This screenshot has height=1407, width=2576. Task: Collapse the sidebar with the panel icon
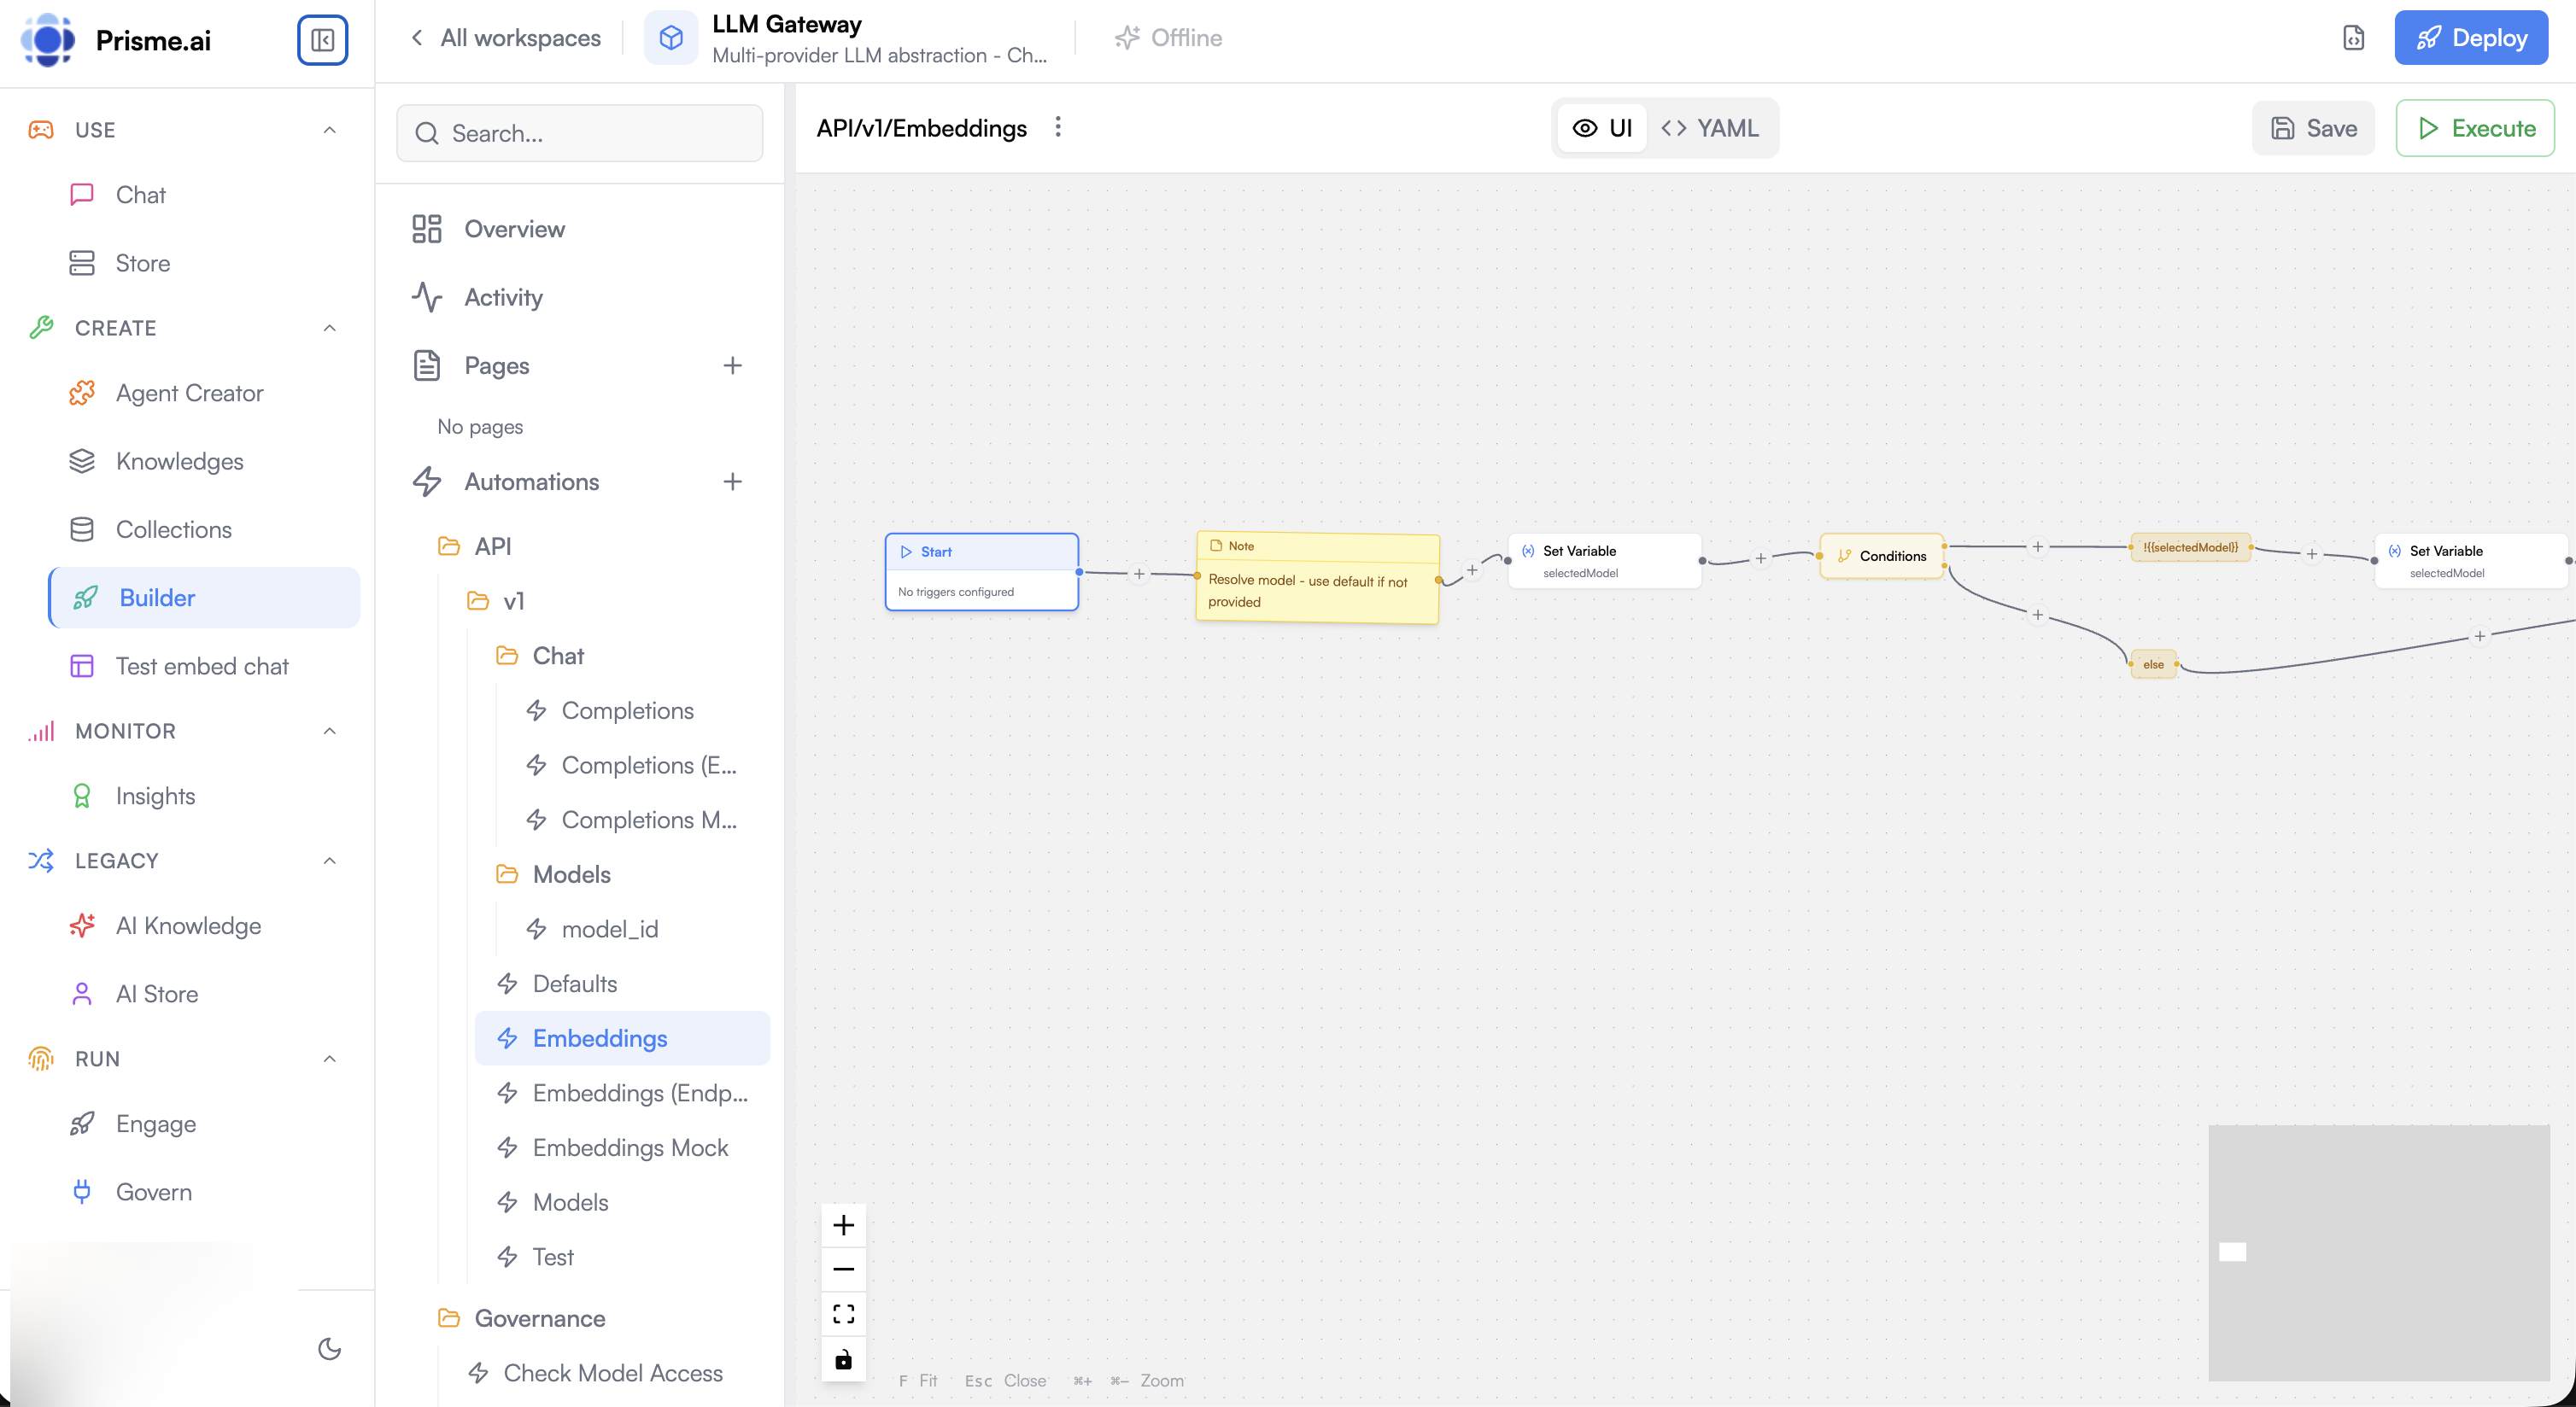pyautogui.click(x=322, y=40)
